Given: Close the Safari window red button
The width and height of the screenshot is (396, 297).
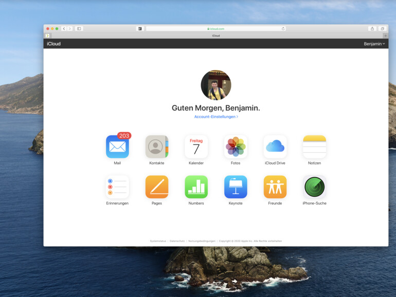Looking at the screenshot, I should (48, 29).
